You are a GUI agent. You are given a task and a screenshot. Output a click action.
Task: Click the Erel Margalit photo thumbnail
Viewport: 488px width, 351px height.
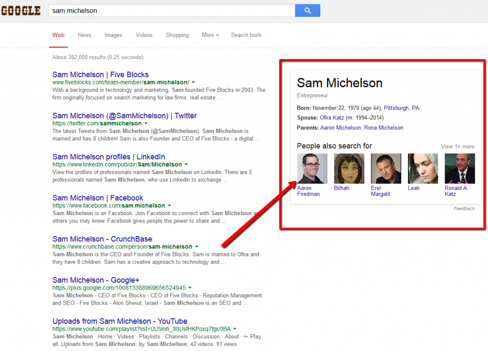(x=386, y=168)
